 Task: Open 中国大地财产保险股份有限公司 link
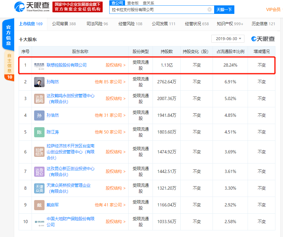[x=70, y=222]
